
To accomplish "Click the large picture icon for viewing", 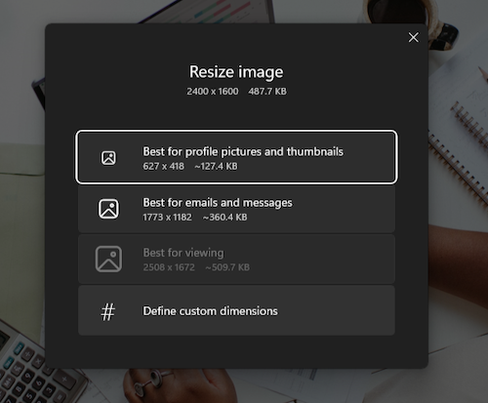I will pyautogui.click(x=108, y=260).
